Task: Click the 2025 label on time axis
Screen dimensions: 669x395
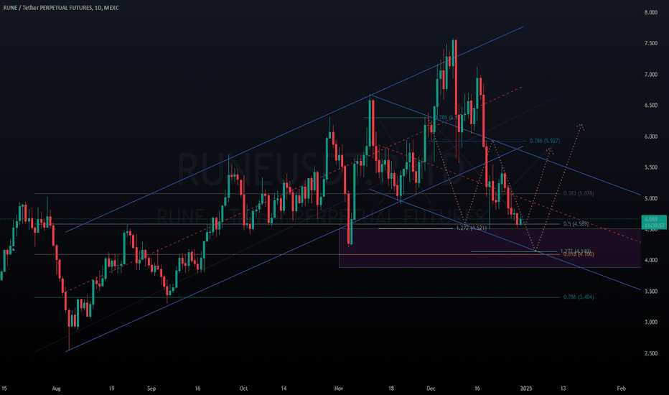Action: pos(526,389)
